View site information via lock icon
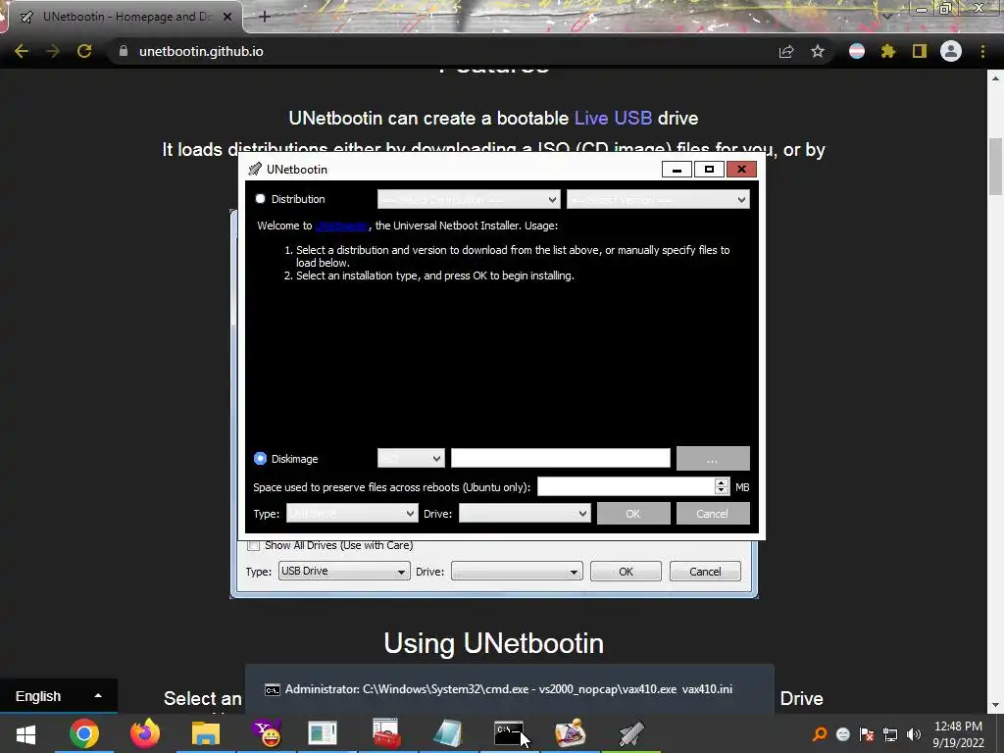 pyautogui.click(x=124, y=51)
